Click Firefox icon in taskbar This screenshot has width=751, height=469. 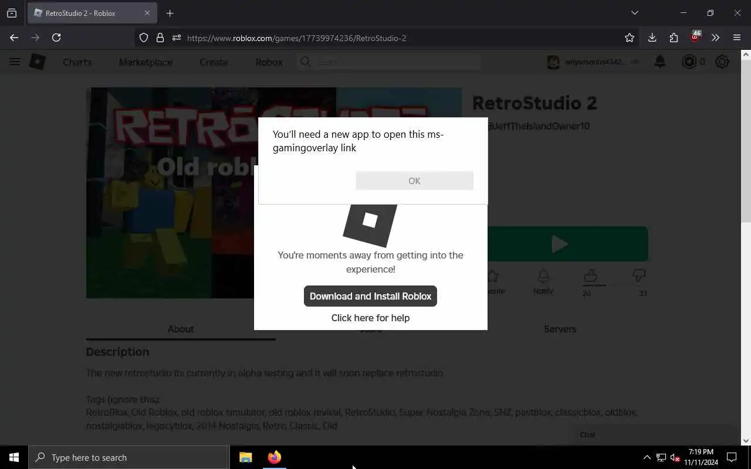(x=274, y=457)
